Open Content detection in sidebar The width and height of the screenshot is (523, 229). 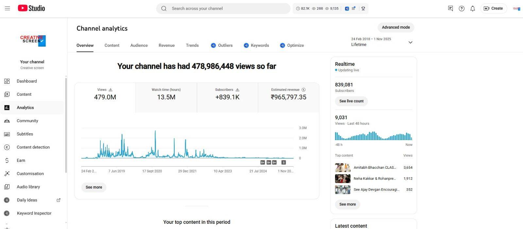click(x=33, y=147)
